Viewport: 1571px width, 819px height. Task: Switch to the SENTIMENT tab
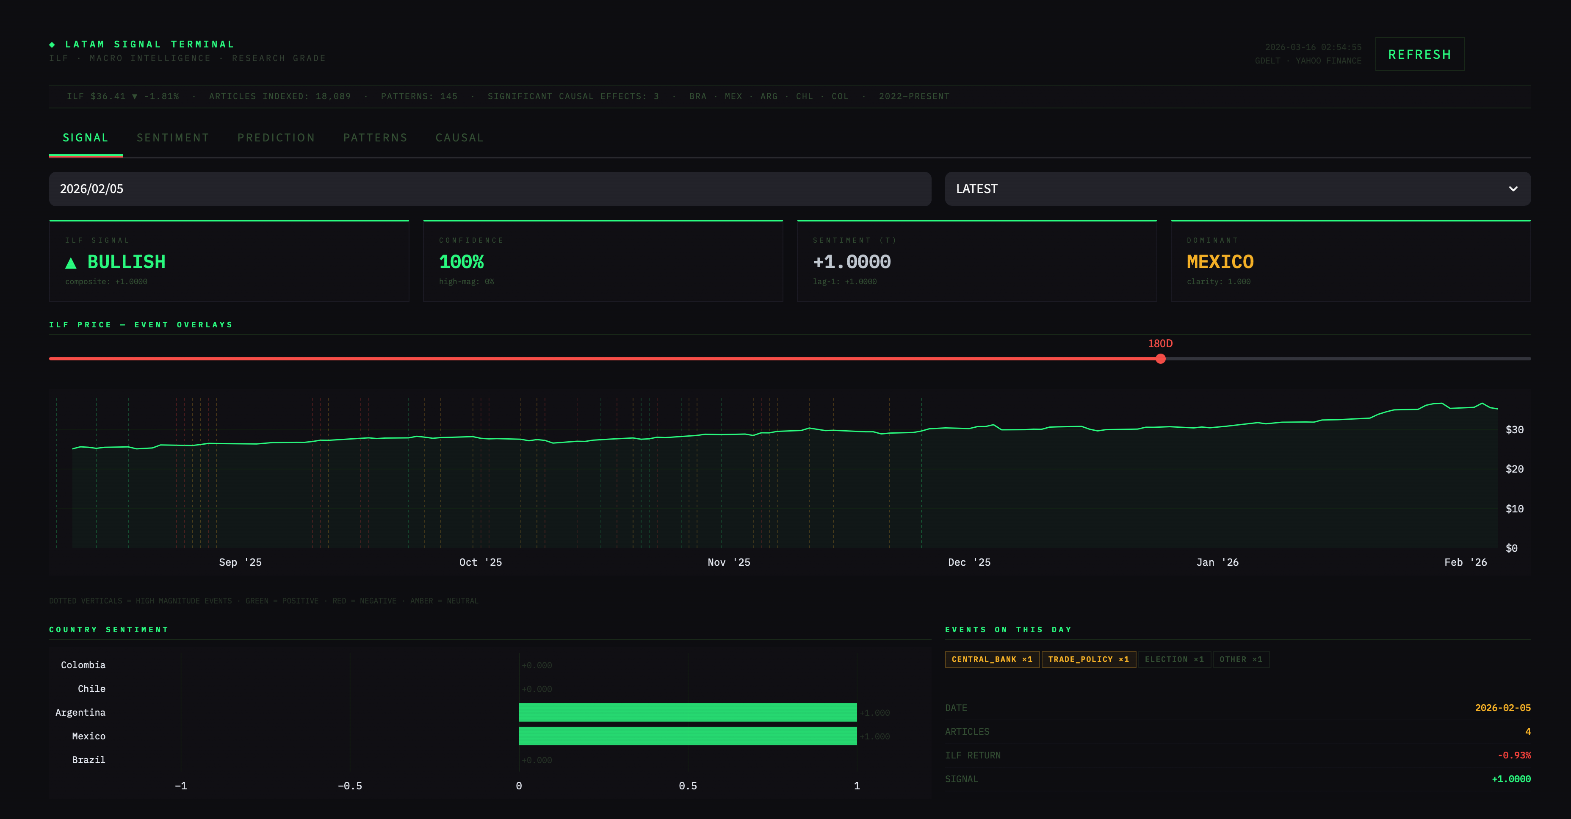coord(173,138)
